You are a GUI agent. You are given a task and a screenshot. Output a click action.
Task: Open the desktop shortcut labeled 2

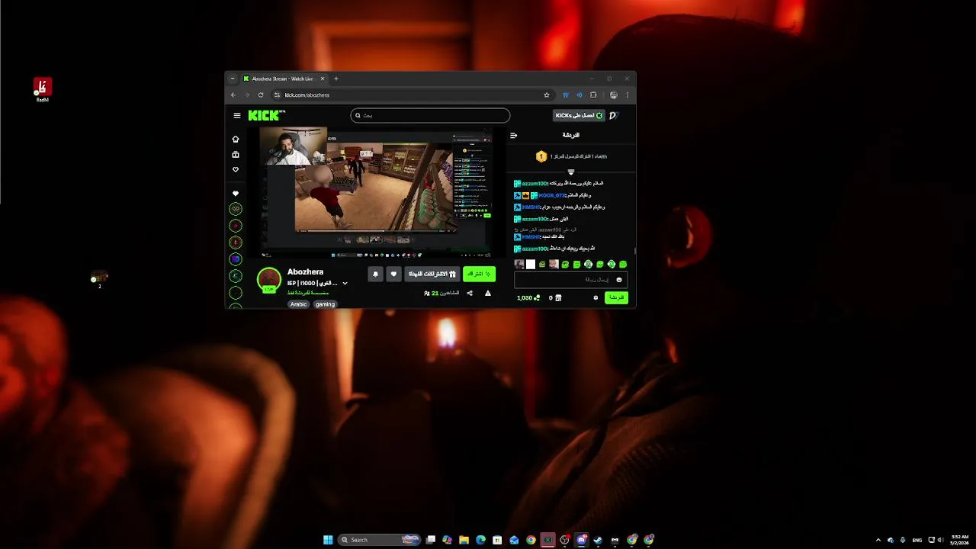[99, 278]
